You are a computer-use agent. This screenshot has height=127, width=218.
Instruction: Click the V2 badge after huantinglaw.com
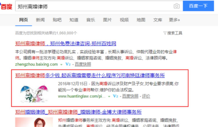[x=115, y=96]
